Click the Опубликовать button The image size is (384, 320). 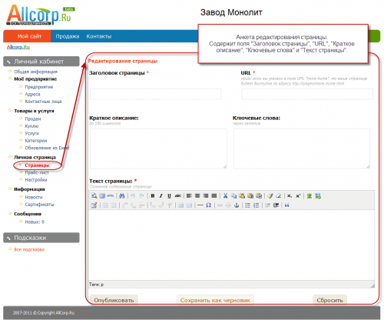[114, 300]
